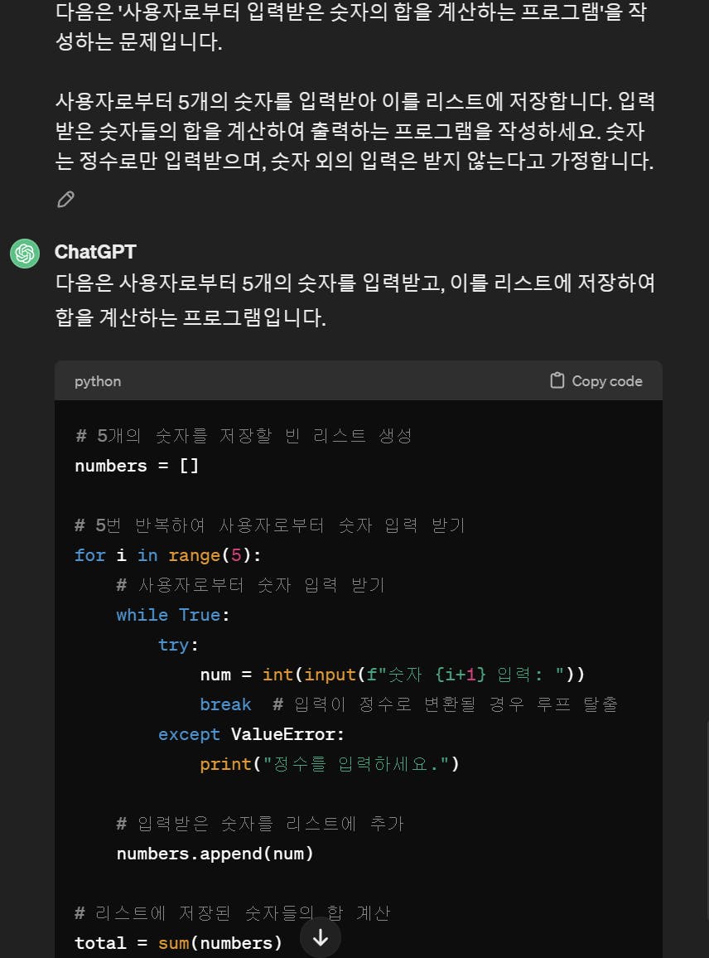709x958 pixels.
Task: Click the "numbers = []" code line
Action: pyautogui.click(x=137, y=466)
